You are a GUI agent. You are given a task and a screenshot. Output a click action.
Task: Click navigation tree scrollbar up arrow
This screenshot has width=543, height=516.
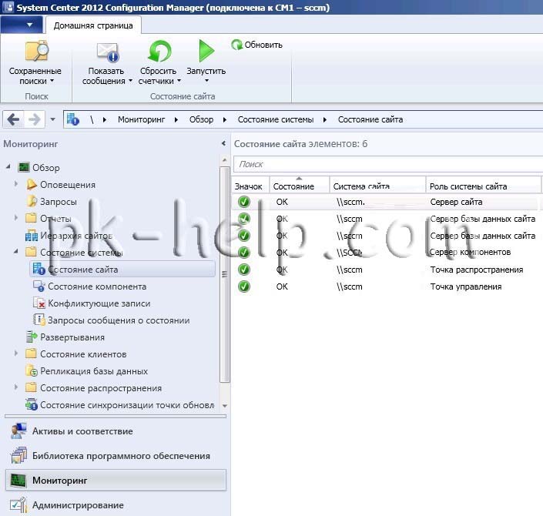[x=225, y=160]
